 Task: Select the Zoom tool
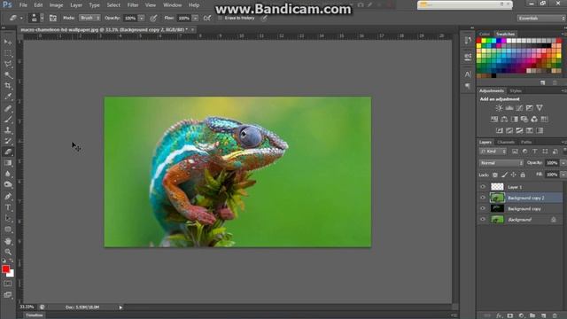click(8, 252)
